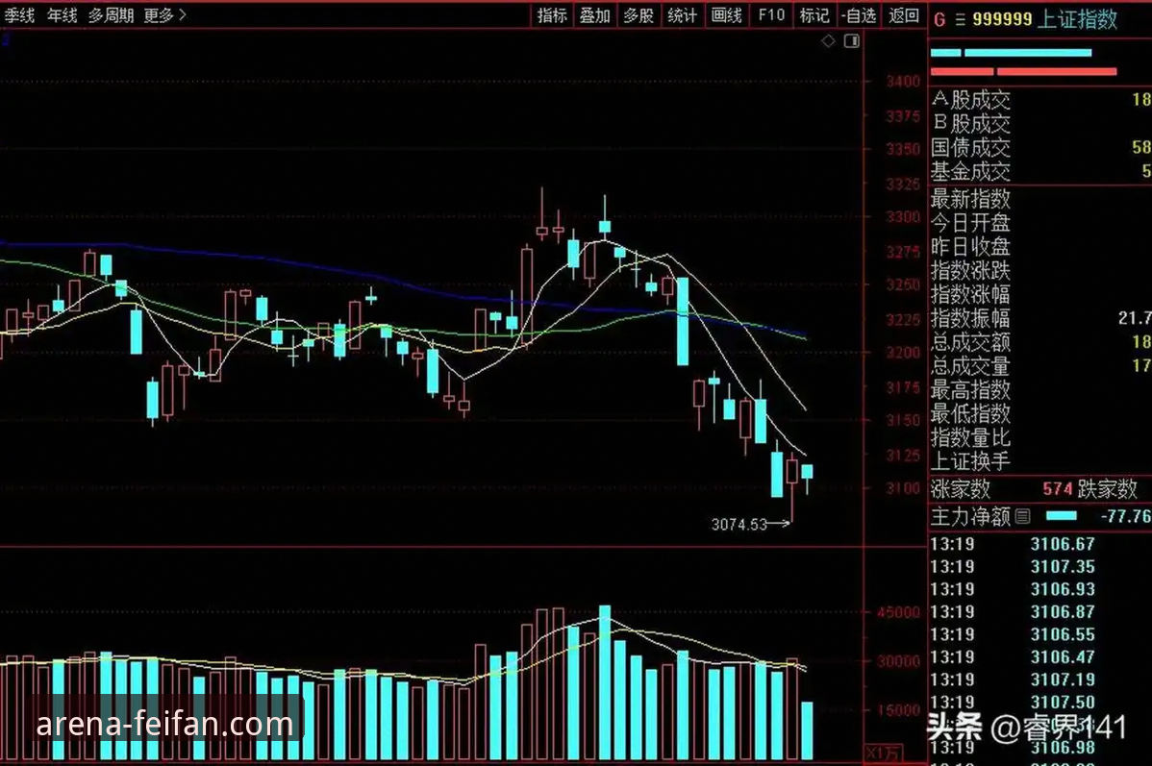1152x766 pixels.
Task: Select the tick row showing 3107.19
Action: tap(1039, 680)
